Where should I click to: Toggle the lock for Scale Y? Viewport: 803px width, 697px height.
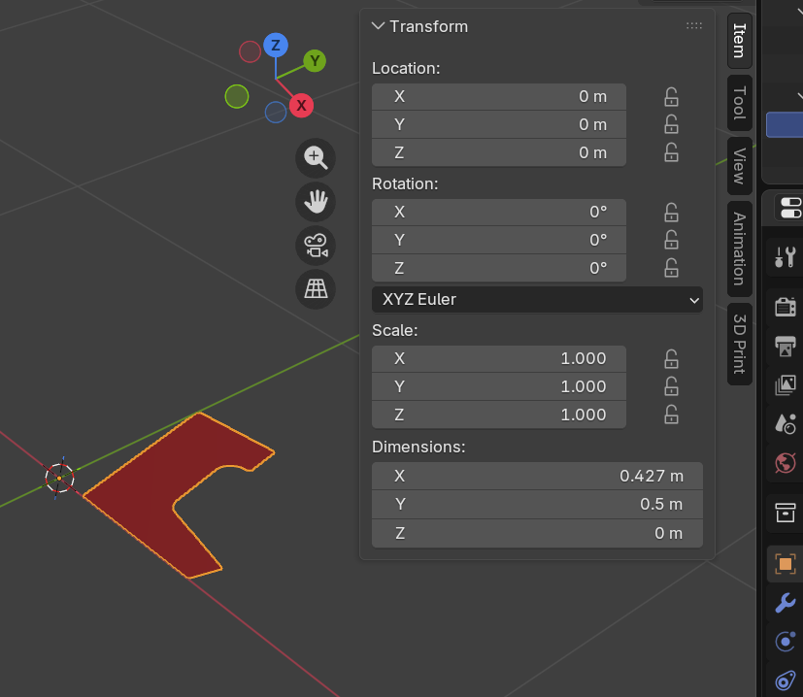point(671,386)
